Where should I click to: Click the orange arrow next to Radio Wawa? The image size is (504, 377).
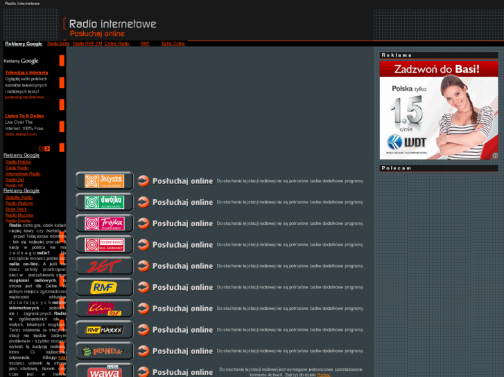tap(144, 371)
